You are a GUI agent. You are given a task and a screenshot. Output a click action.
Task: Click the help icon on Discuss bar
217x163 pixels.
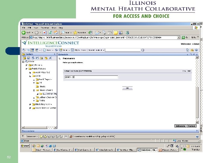click(197, 136)
